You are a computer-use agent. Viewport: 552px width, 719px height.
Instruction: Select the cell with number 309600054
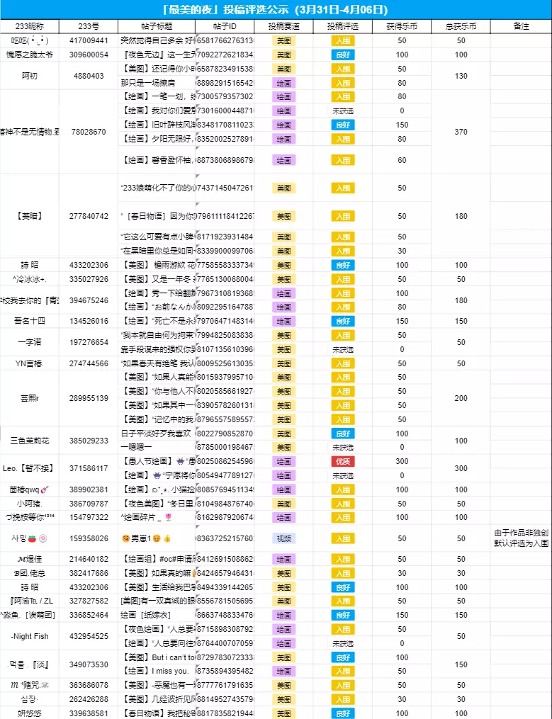tap(89, 55)
